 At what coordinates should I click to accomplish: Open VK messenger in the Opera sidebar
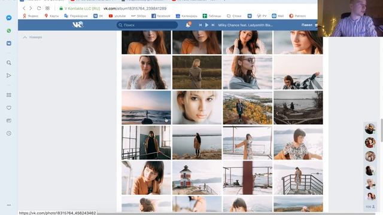9,44
